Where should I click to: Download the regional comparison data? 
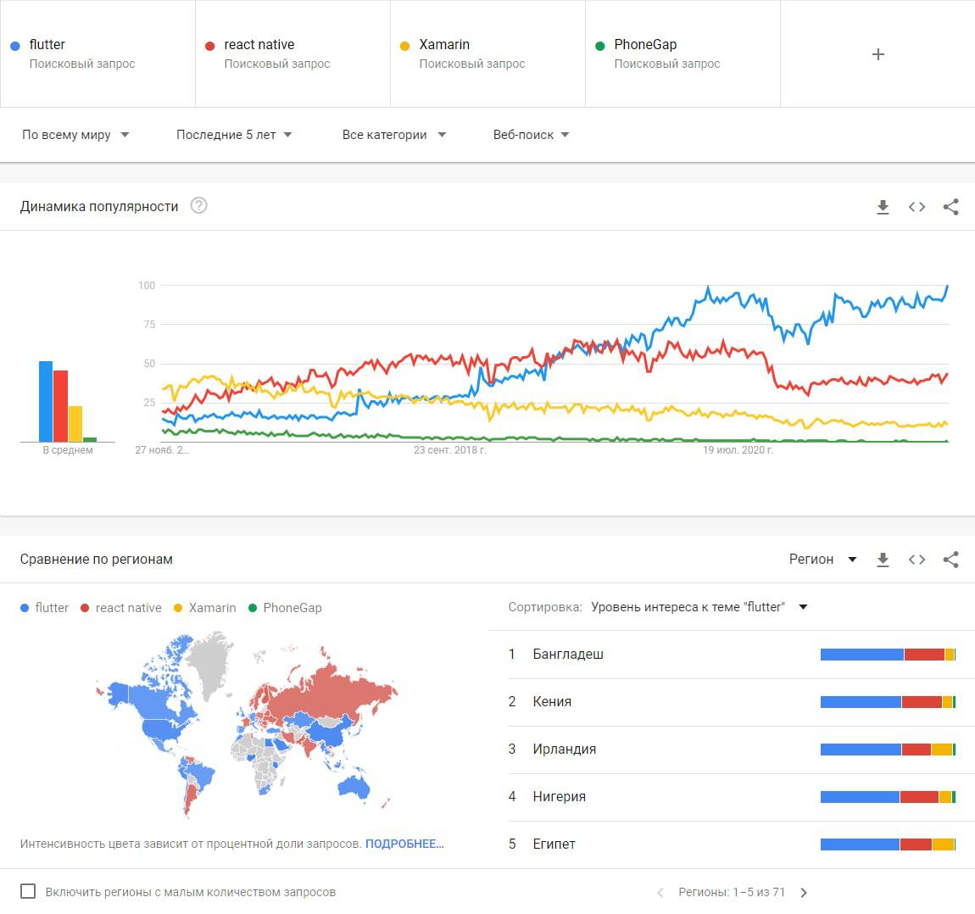click(883, 560)
